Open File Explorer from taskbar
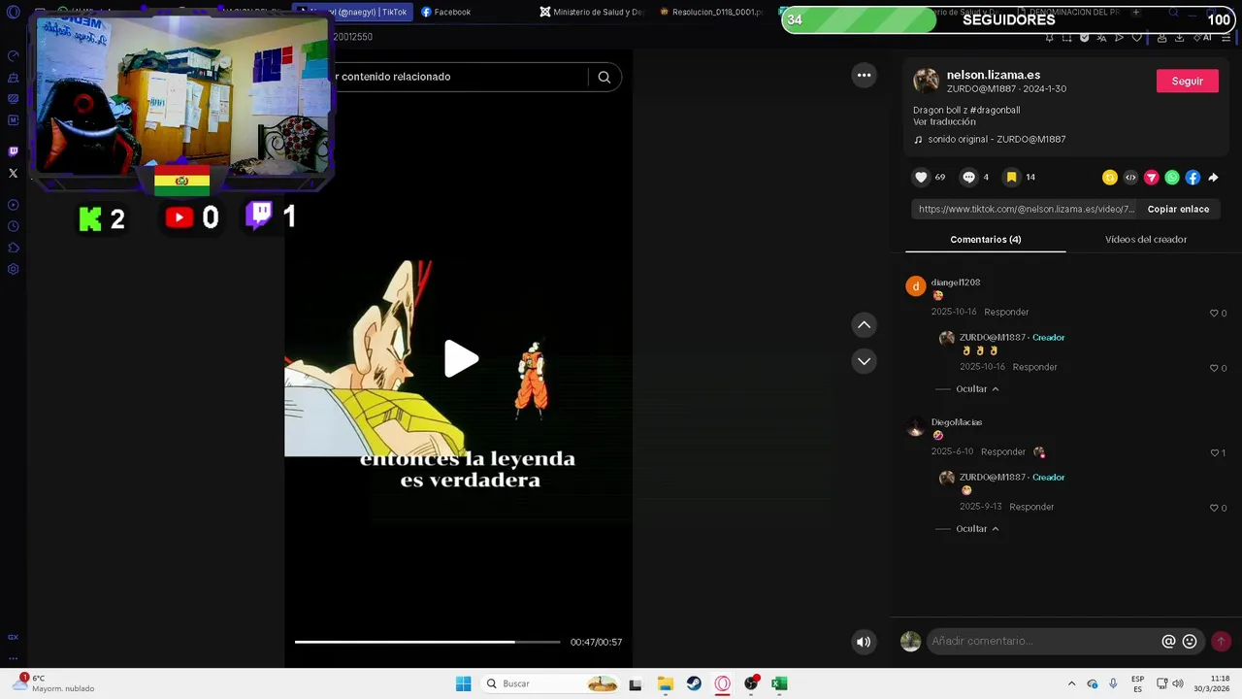Screen dimensions: 1242x699 tap(665, 683)
